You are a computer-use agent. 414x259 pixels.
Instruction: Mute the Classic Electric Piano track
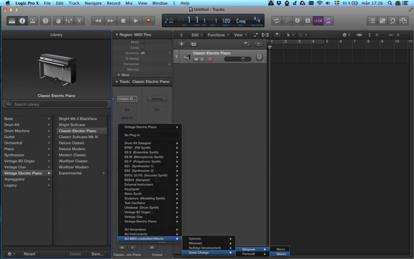pos(196,59)
